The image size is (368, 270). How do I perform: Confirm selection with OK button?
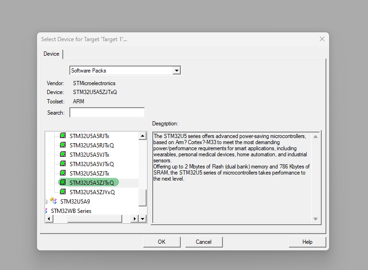point(162,242)
